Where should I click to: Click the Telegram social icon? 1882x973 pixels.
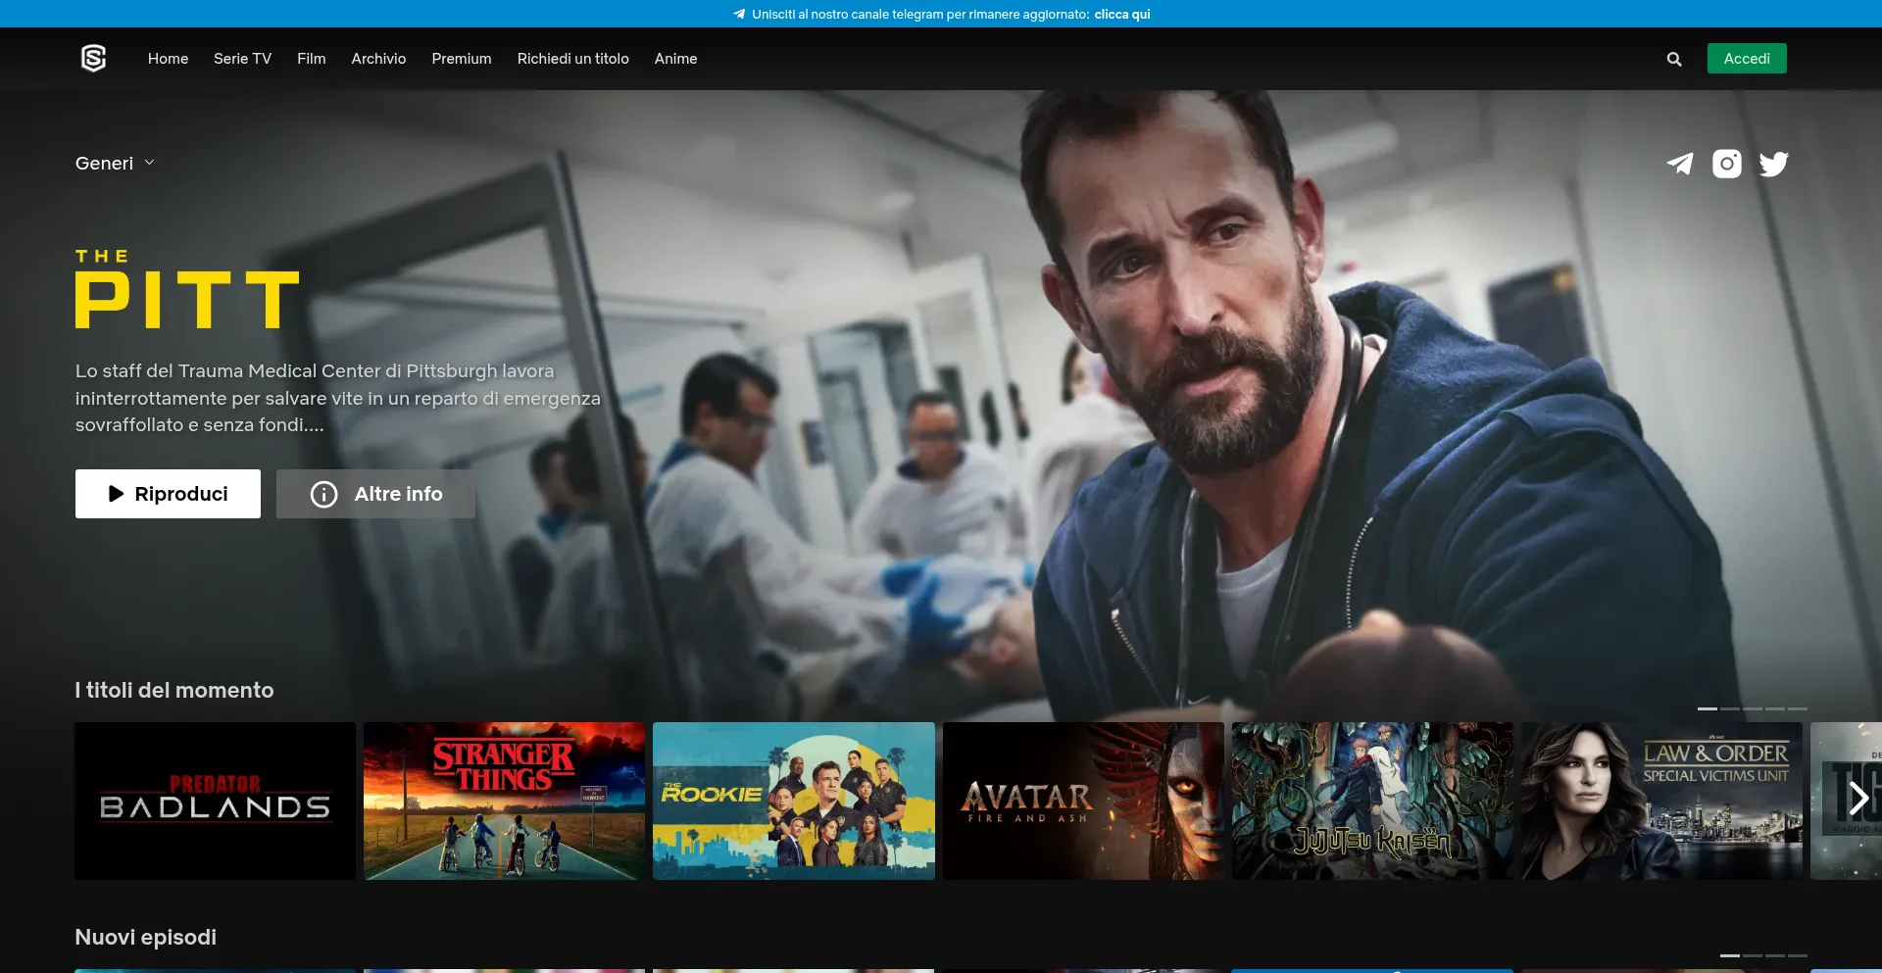[x=1680, y=164]
